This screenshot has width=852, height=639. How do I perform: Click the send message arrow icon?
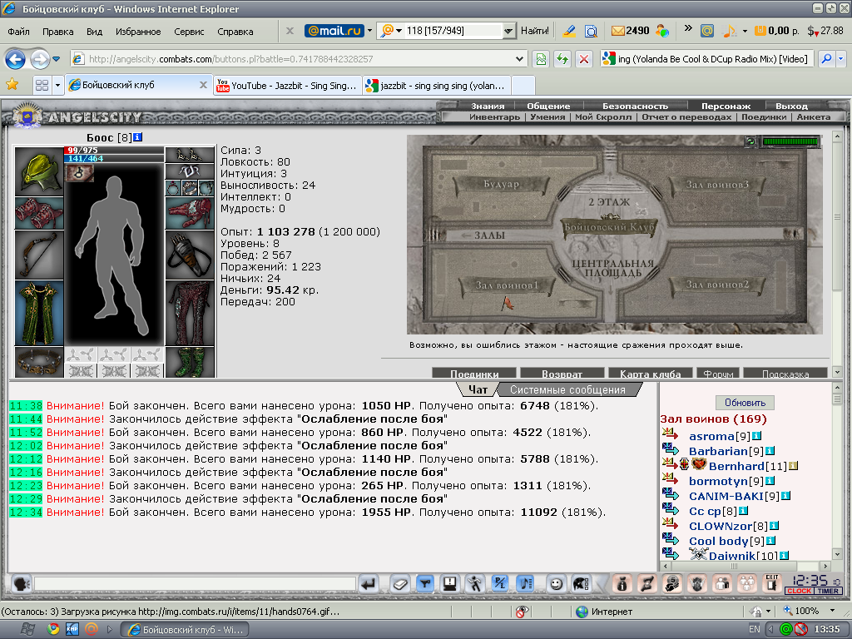coord(369,584)
